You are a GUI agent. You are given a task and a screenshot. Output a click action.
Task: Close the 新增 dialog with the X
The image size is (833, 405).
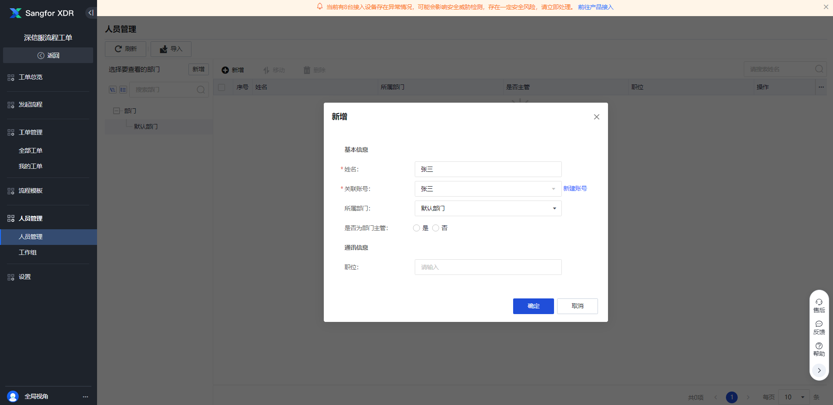pyautogui.click(x=596, y=117)
